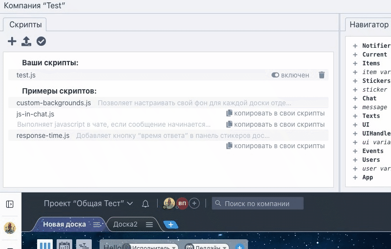Expand the Users node in navigator
This screenshot has width=391, height=249.
(355, 160)
